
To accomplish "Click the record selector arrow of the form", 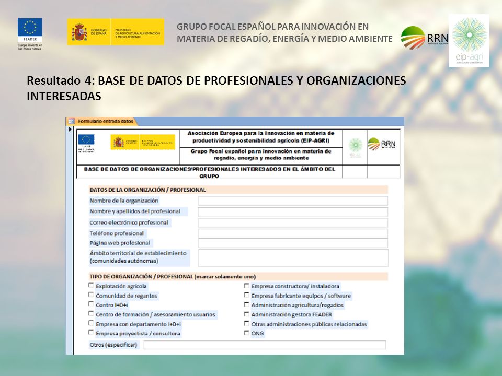I will (x=70, y=130).
